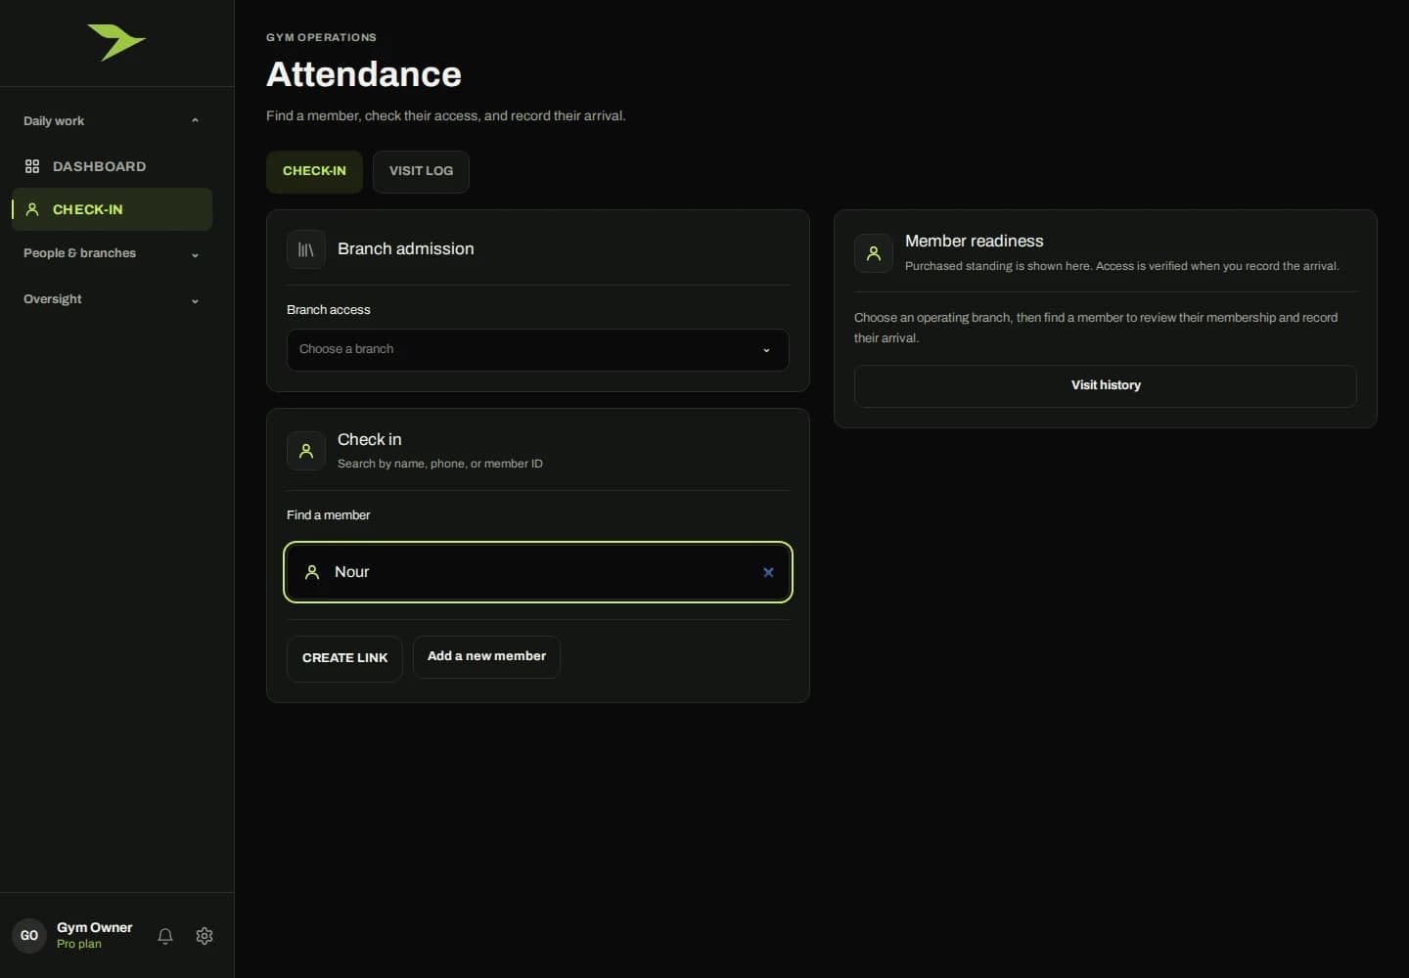This screenshot has width=1409, height=978.
Task: Click the Find a member search field
Action: click(537, 572)
